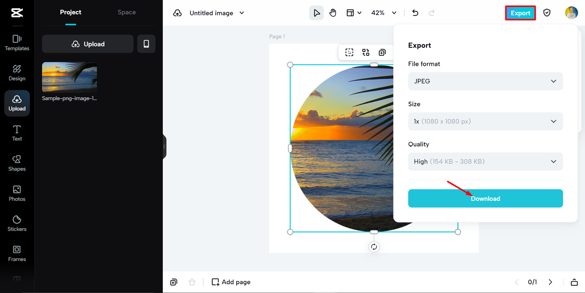This screenshot has width=585, height=293.
Task: Open the Text sidebar tool
Action: (x=17, y=133)
